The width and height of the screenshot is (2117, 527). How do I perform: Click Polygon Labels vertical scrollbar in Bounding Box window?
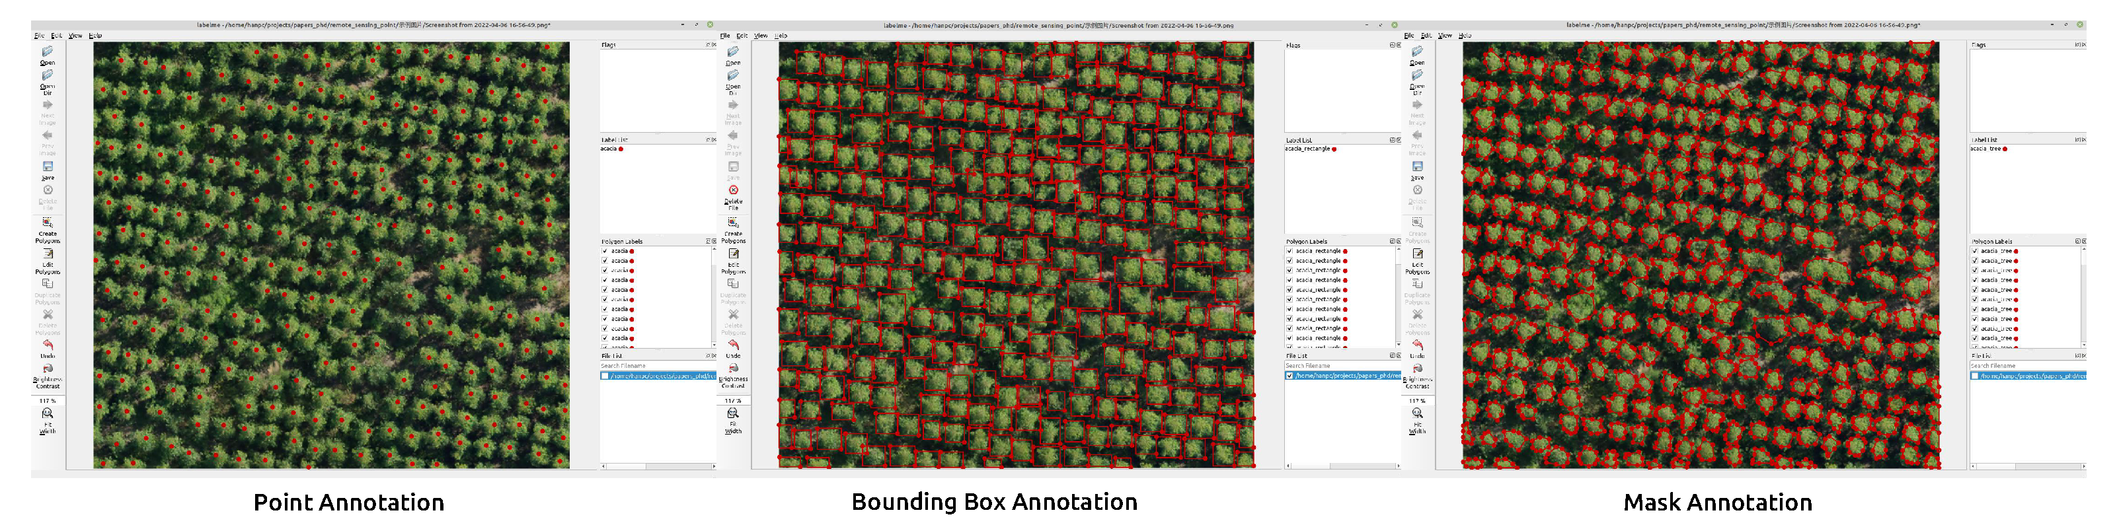[1397, 297]
